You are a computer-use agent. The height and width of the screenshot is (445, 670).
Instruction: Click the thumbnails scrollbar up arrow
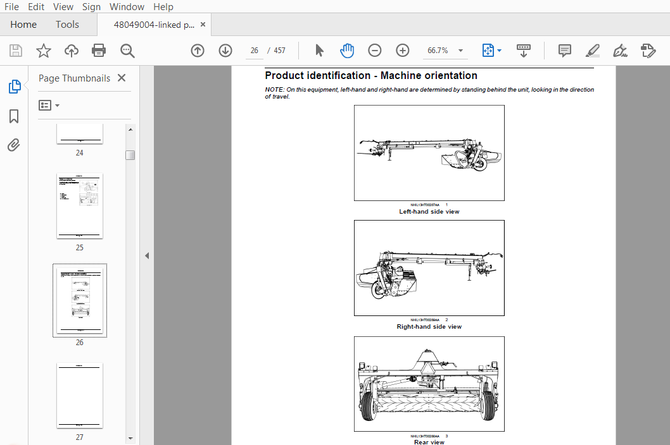[x=130, y=130]
